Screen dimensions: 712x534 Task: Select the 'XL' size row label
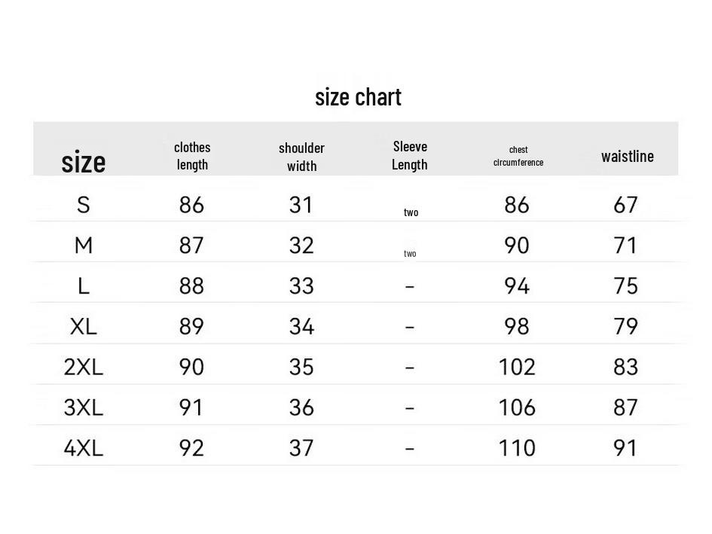click(83, 327)
